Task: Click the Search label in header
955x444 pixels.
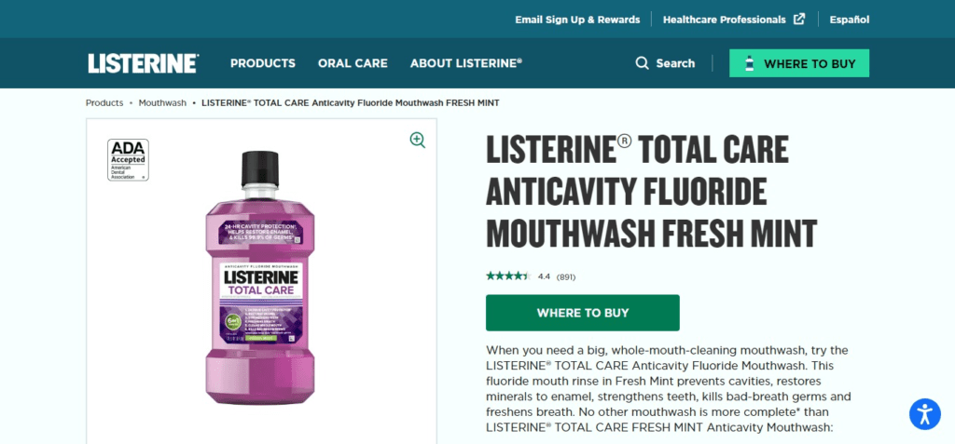Action: pos(675,63)
